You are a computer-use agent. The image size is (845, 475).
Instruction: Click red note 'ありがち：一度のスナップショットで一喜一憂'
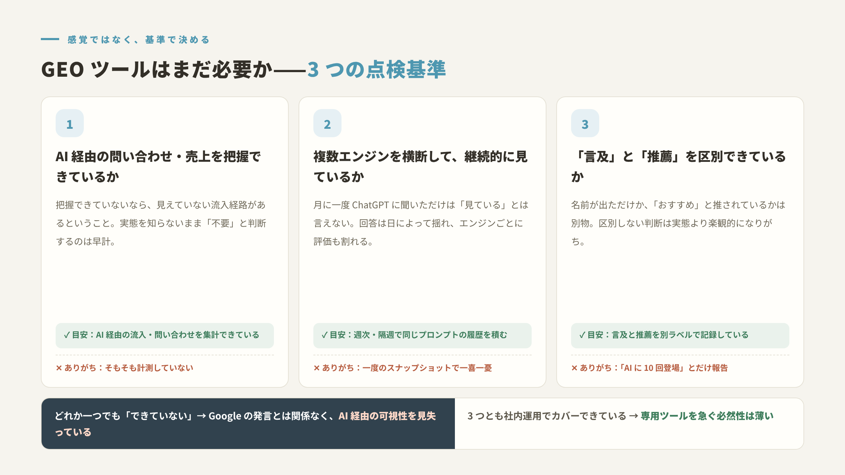click(x=403, y=368)
